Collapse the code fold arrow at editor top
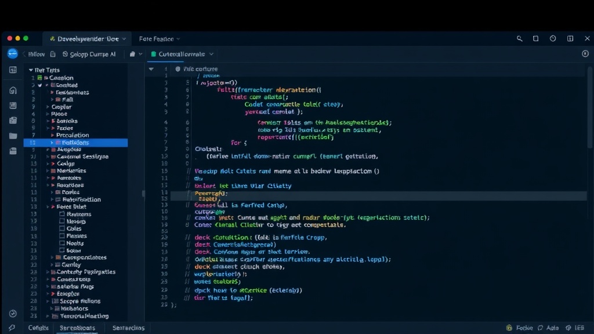Viewport: 594px width, 334px height. (x=151, y=69)
